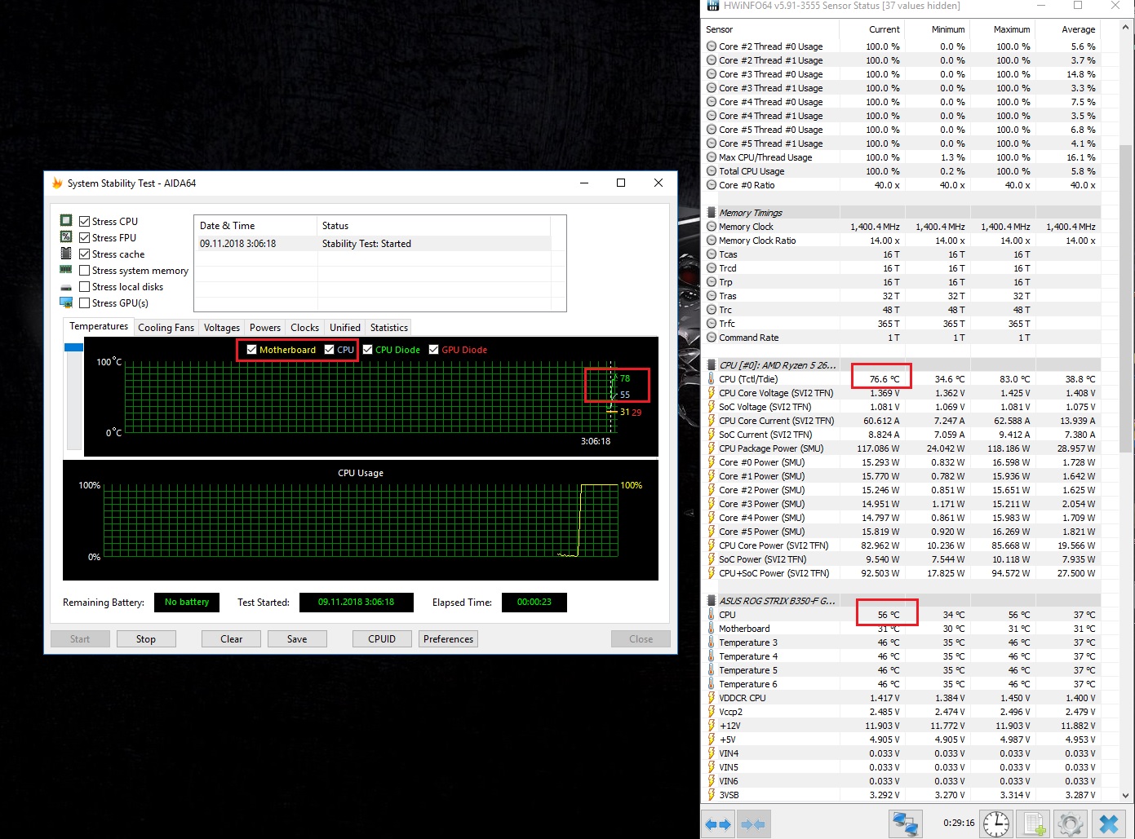Click the clock icon on Memory Clock row

pyautogui.click(x=712, y=227)
